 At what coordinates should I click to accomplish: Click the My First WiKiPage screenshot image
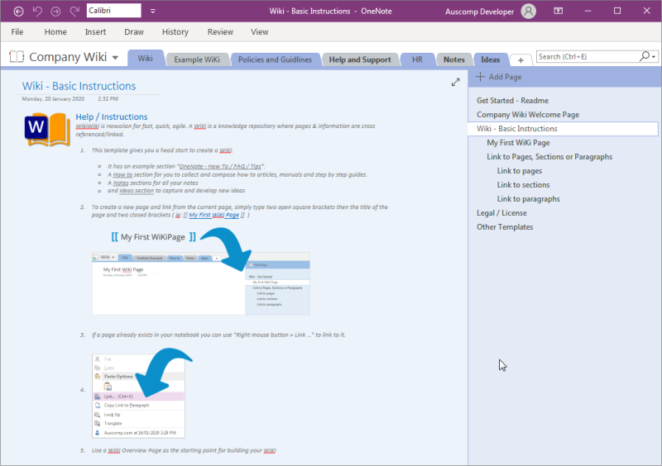(x=201, y=283)
